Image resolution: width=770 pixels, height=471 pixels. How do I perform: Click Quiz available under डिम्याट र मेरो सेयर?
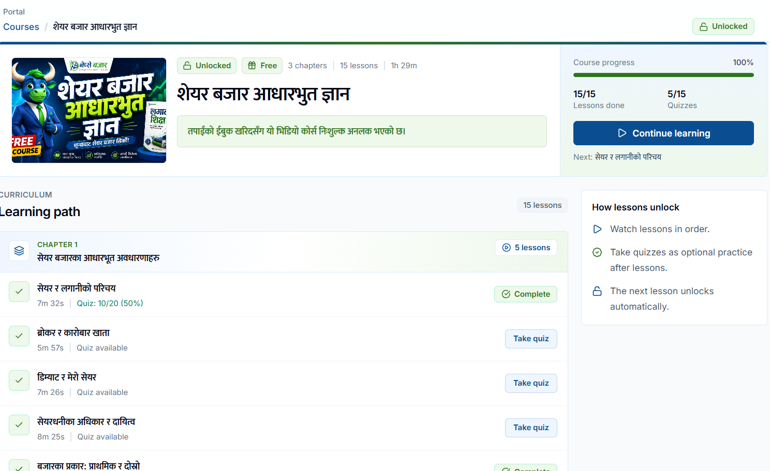pyautogui.click(x=102, y=392)
